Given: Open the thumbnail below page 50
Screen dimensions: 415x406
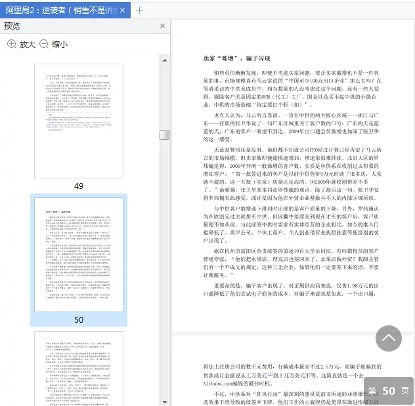Looking at the screenshot, I should tap(79, 369).
